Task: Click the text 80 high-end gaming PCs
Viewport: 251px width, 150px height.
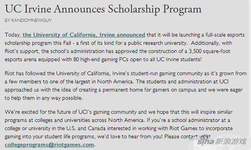Action: coord(101,59)
